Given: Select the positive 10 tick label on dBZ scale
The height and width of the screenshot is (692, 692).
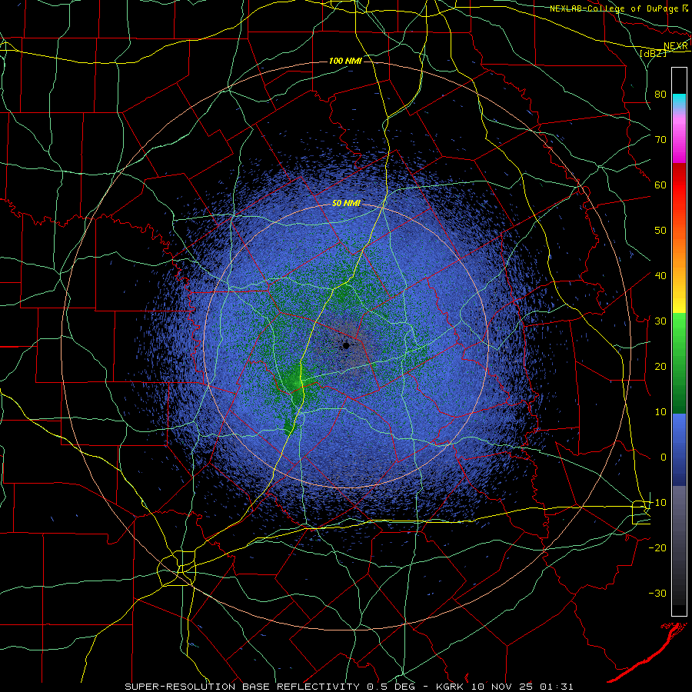Looking at the screenshot, I should [x=660, y=412].
